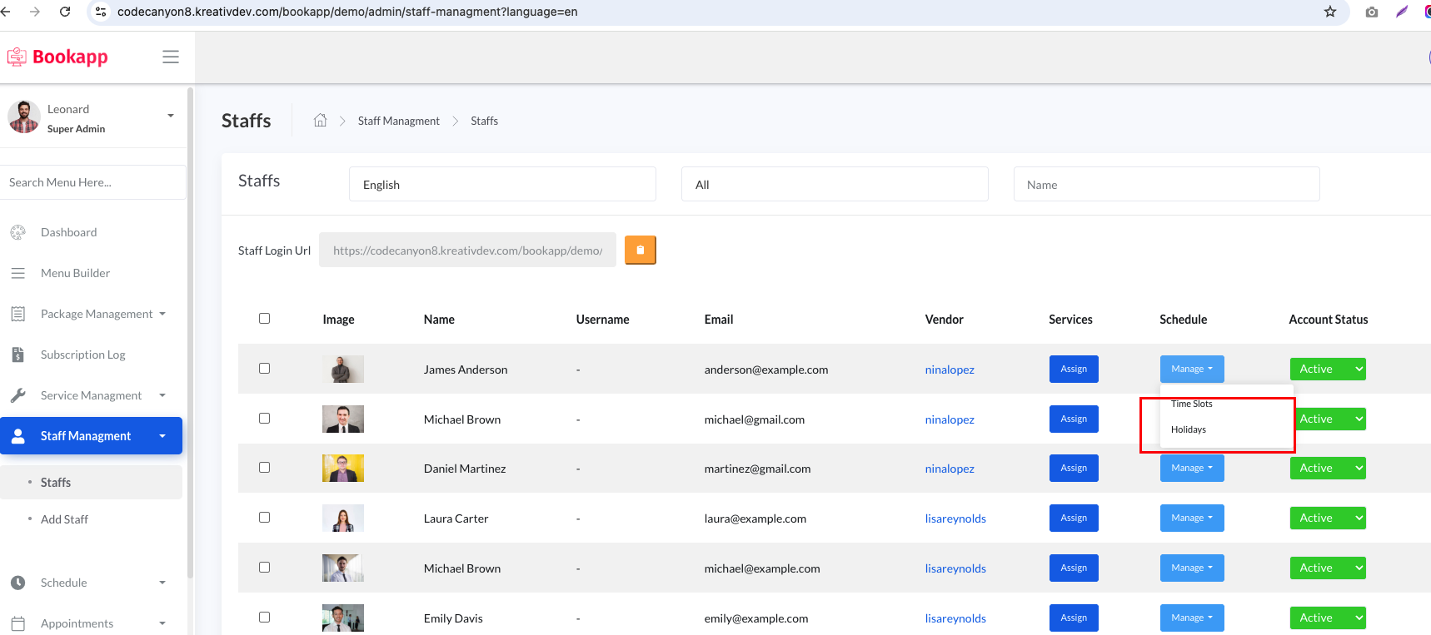This screenshot has width=1431, height=635.
Task: Choose Holidays from the Manage menu
Action: 1189,429
